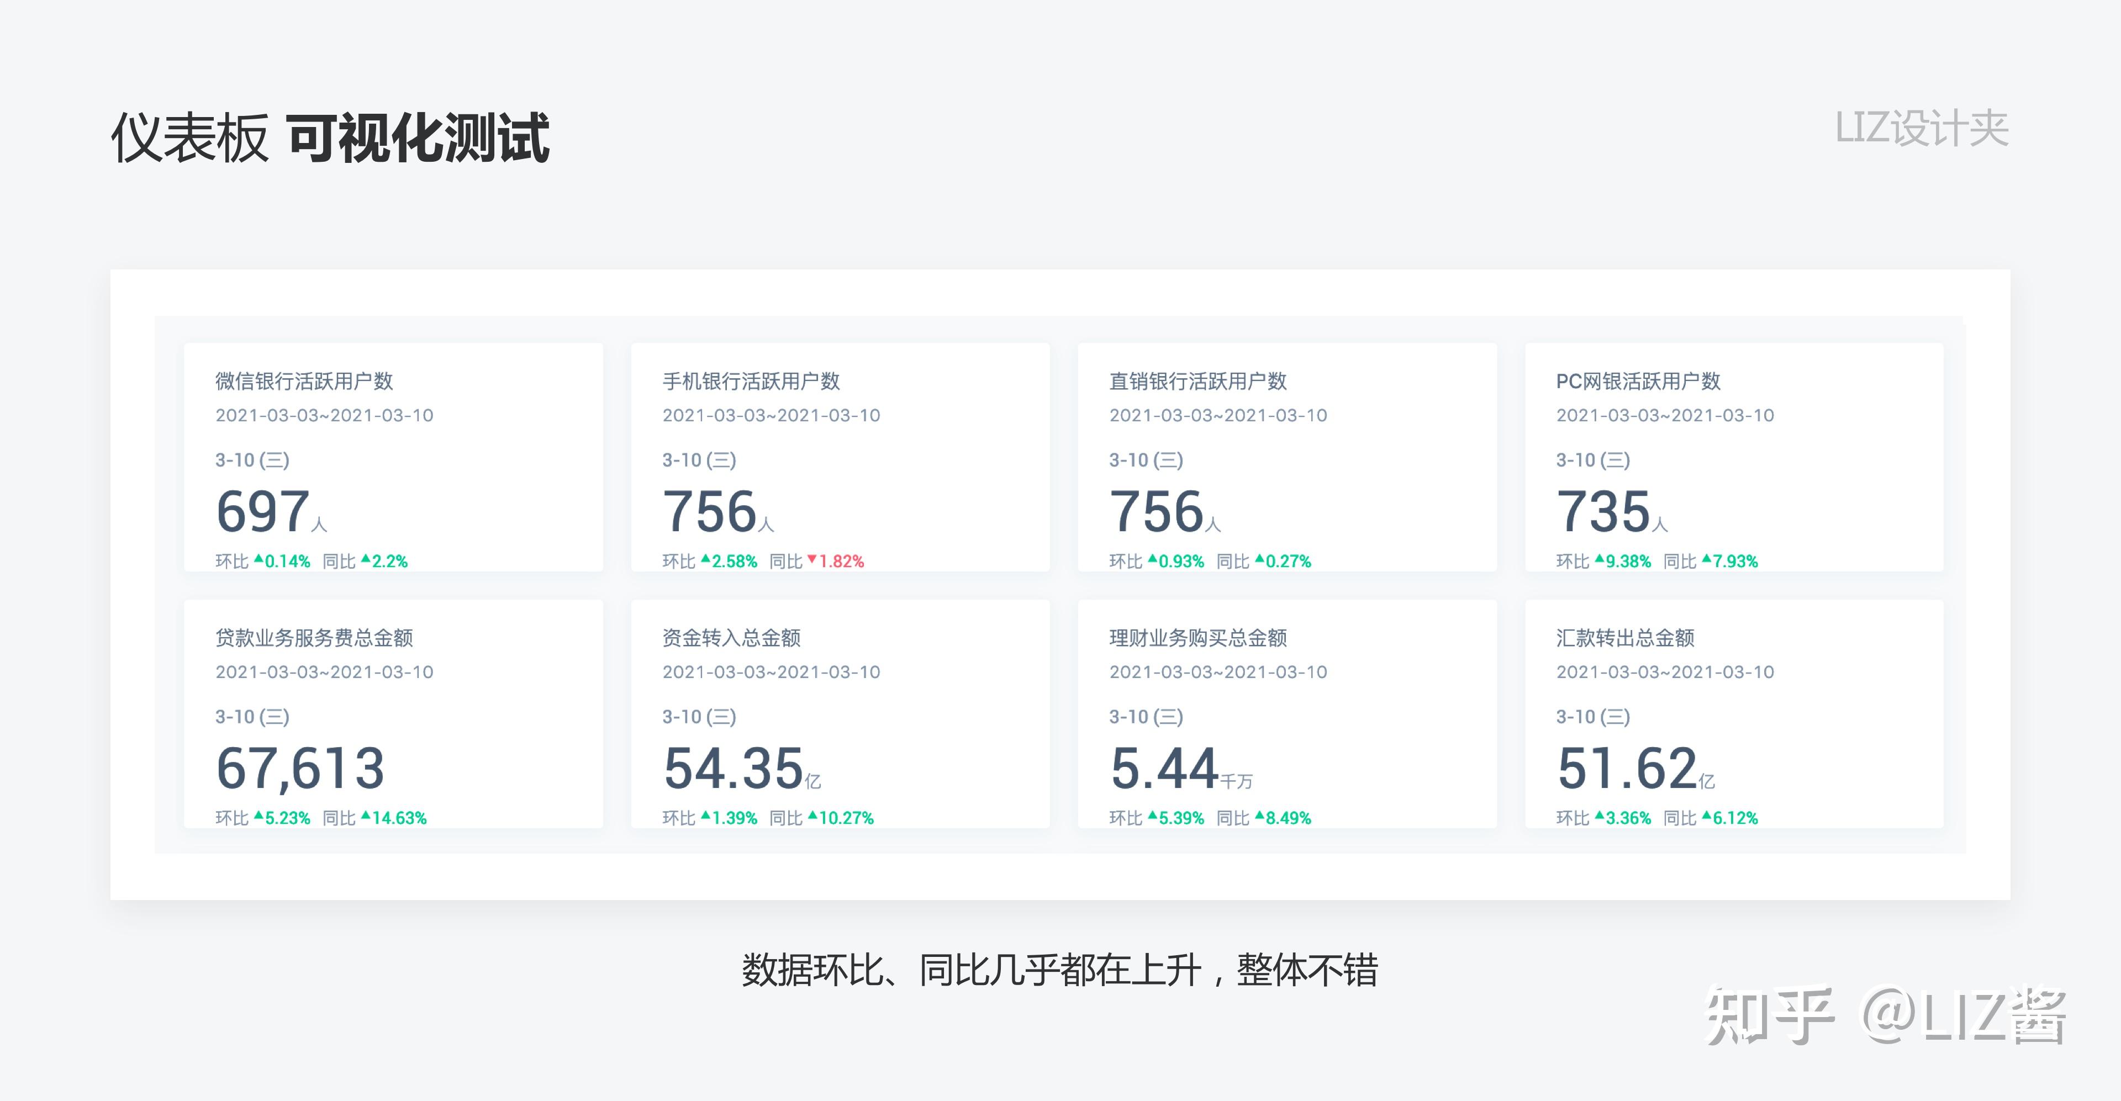This screenshot has width=2121, height=1101.
Task: Click green up arrow beside 0.27%
Action: point(1259,559)
